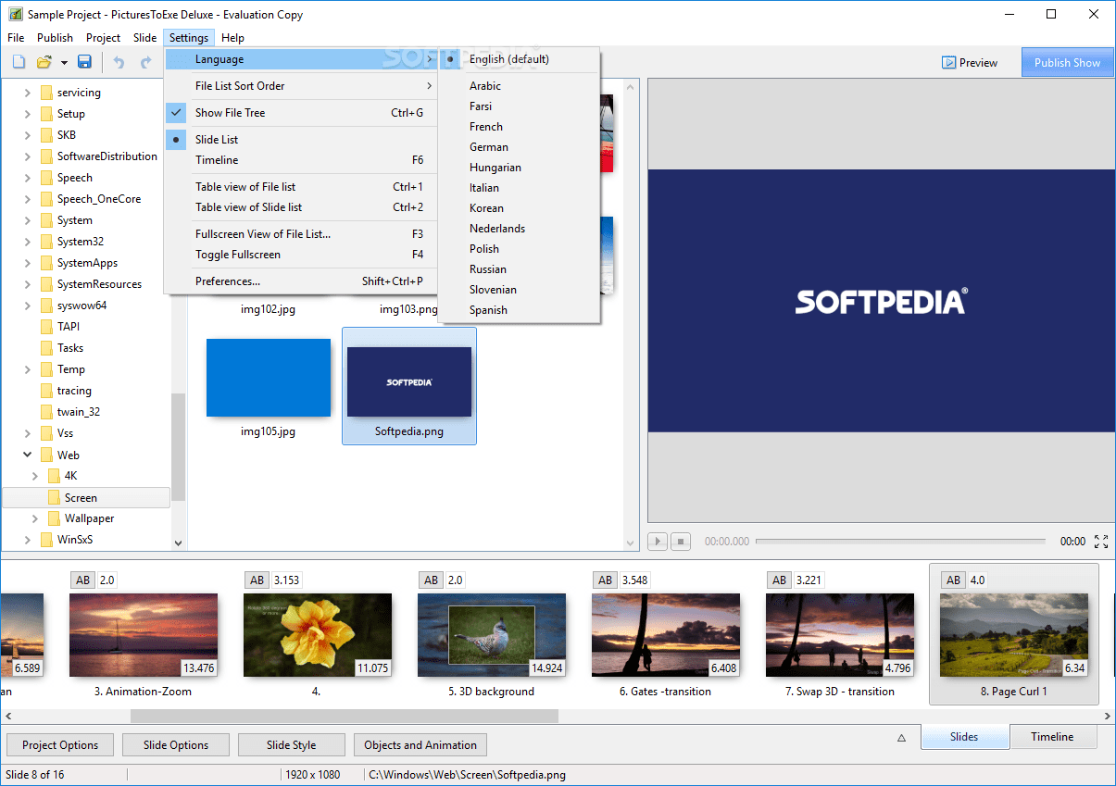1116x786 pixels.
Task: Click the Play button under preview
Action: pyautogui.click(x=658, y=542)
